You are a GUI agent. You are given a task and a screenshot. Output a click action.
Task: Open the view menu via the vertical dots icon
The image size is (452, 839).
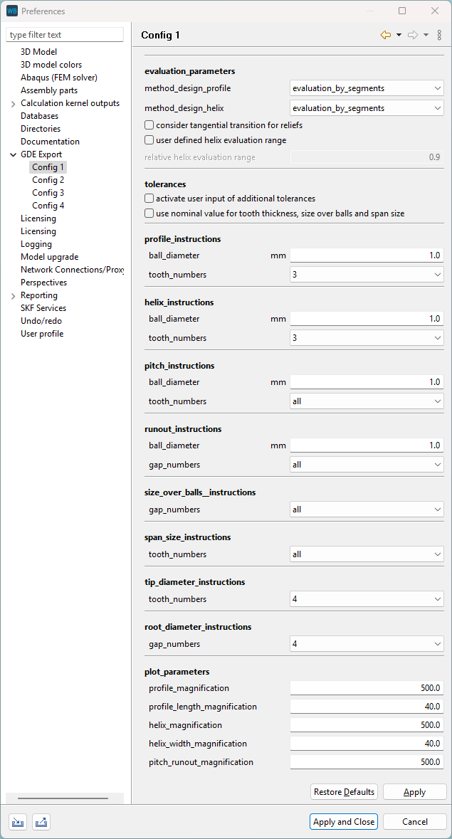[438, 33]
